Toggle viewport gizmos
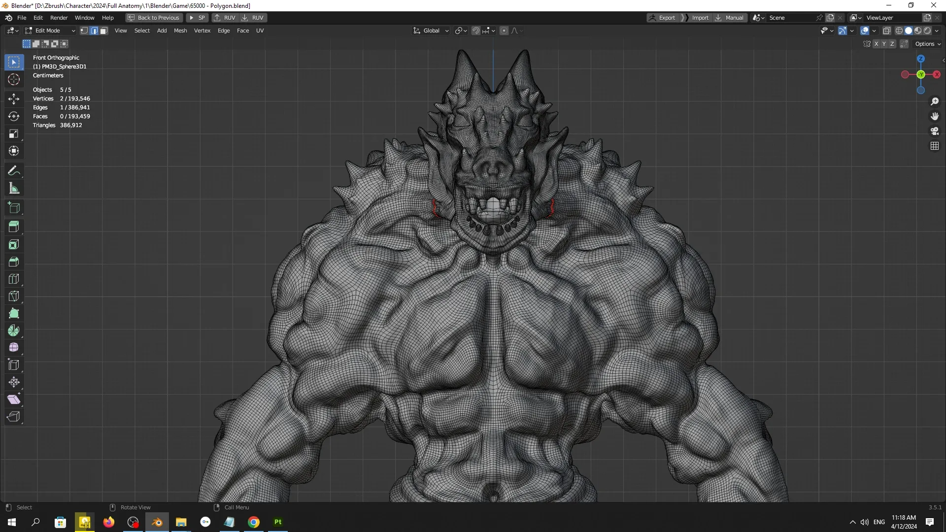Viewport: 946px width, 532px height. click(843, 31)
